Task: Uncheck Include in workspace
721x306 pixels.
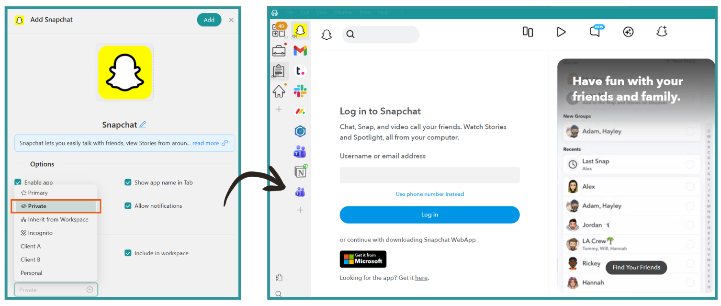Action: point(128,253)
